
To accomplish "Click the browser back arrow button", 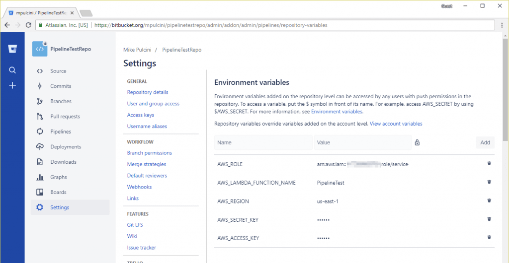I will [7, 25].
